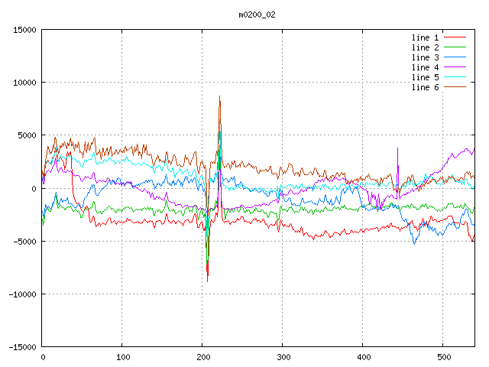The height and width of the screenshot is (367, 489).
Task: Click the blue line 3 legend sample
Action: [x=455, y=57]
